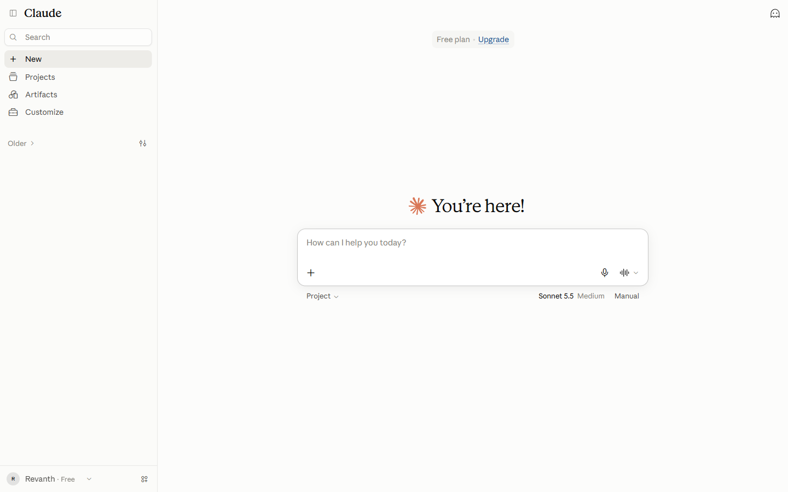The width and height of the screenshot is (788, 492).
Task: Open Customize in the sidebar
Action: click(x=78, y=112)
